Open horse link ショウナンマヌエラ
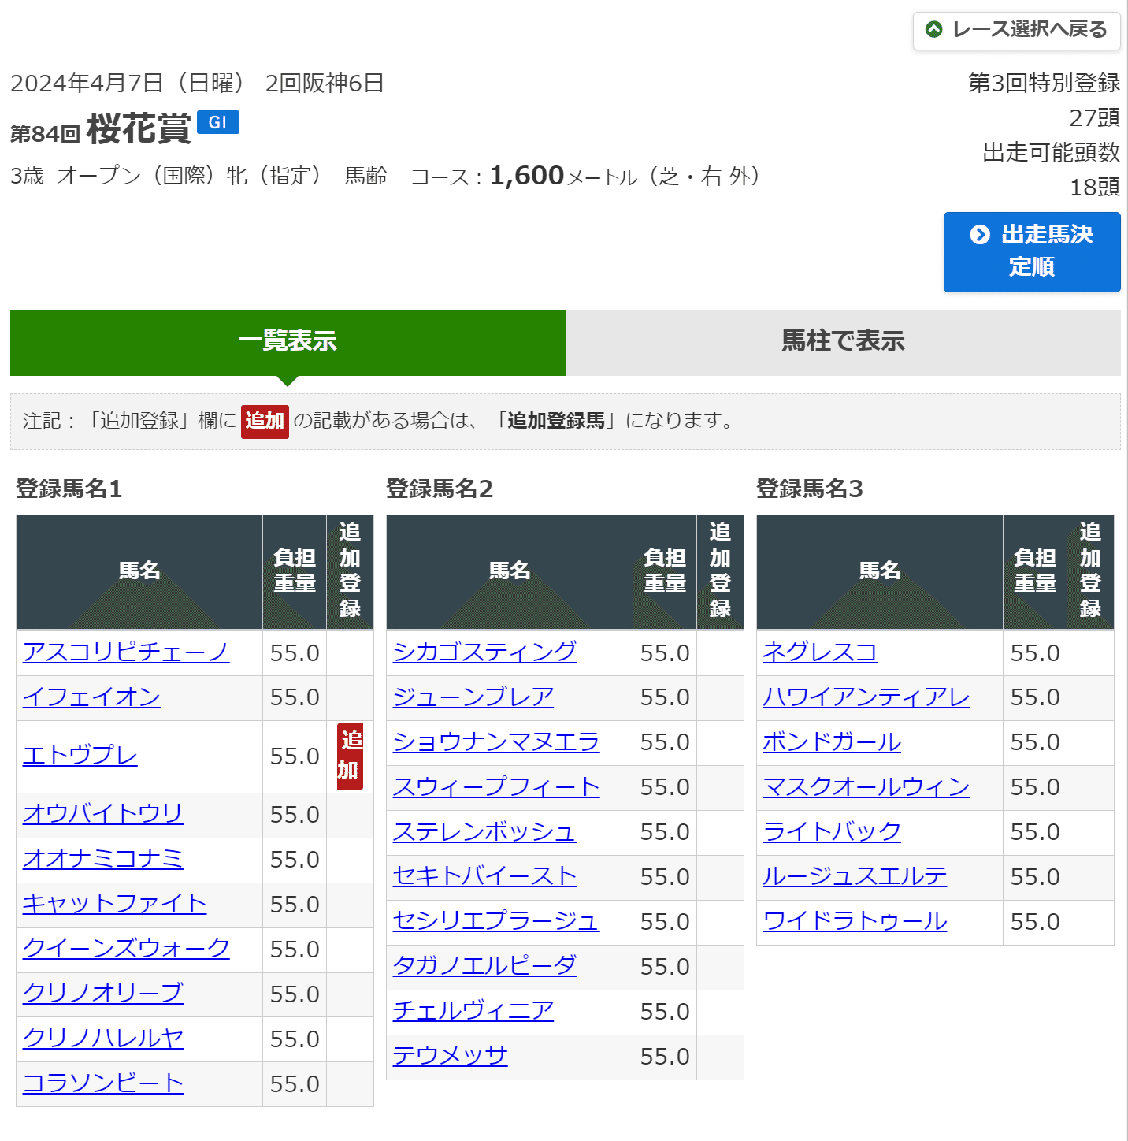This screenshot has height=1141, width=1128. pos(496,742)
